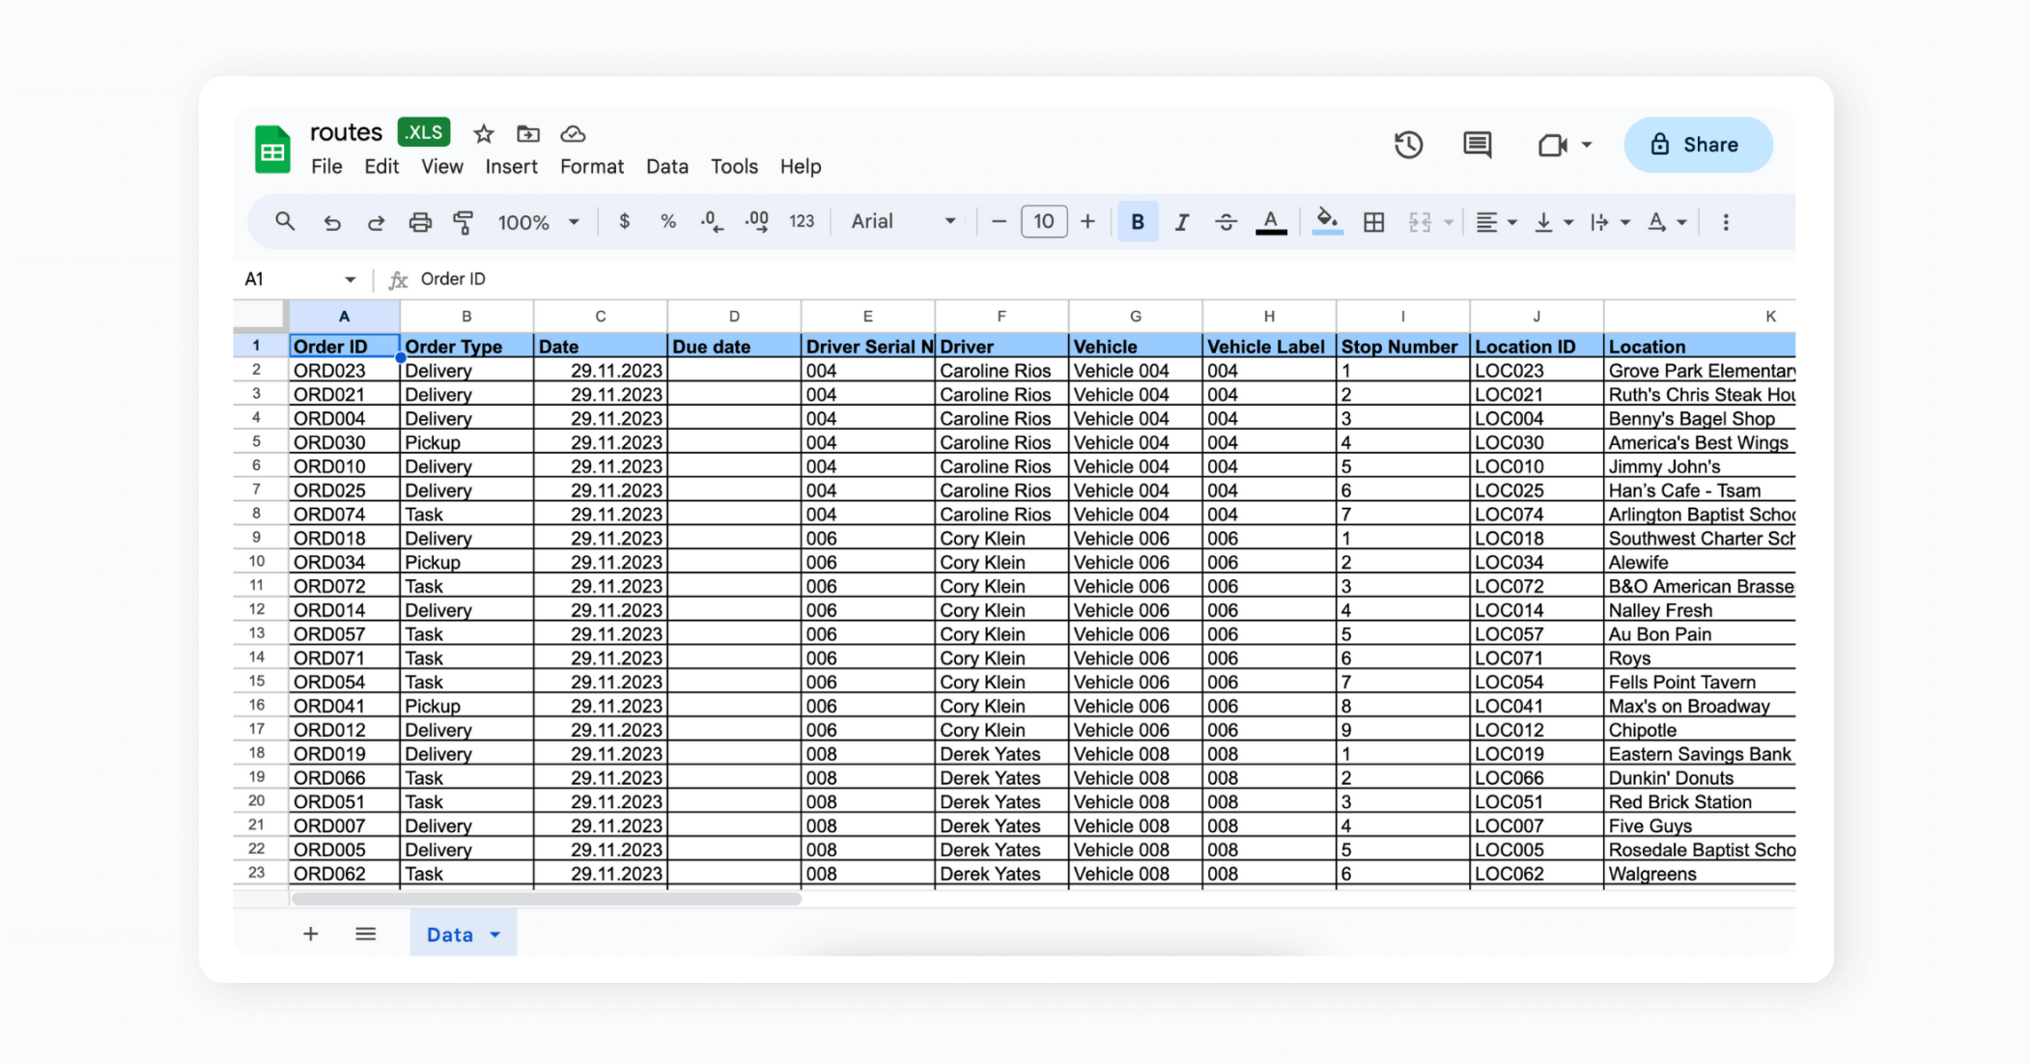Open the zoom level dropdown

click(x=538, y=221)
